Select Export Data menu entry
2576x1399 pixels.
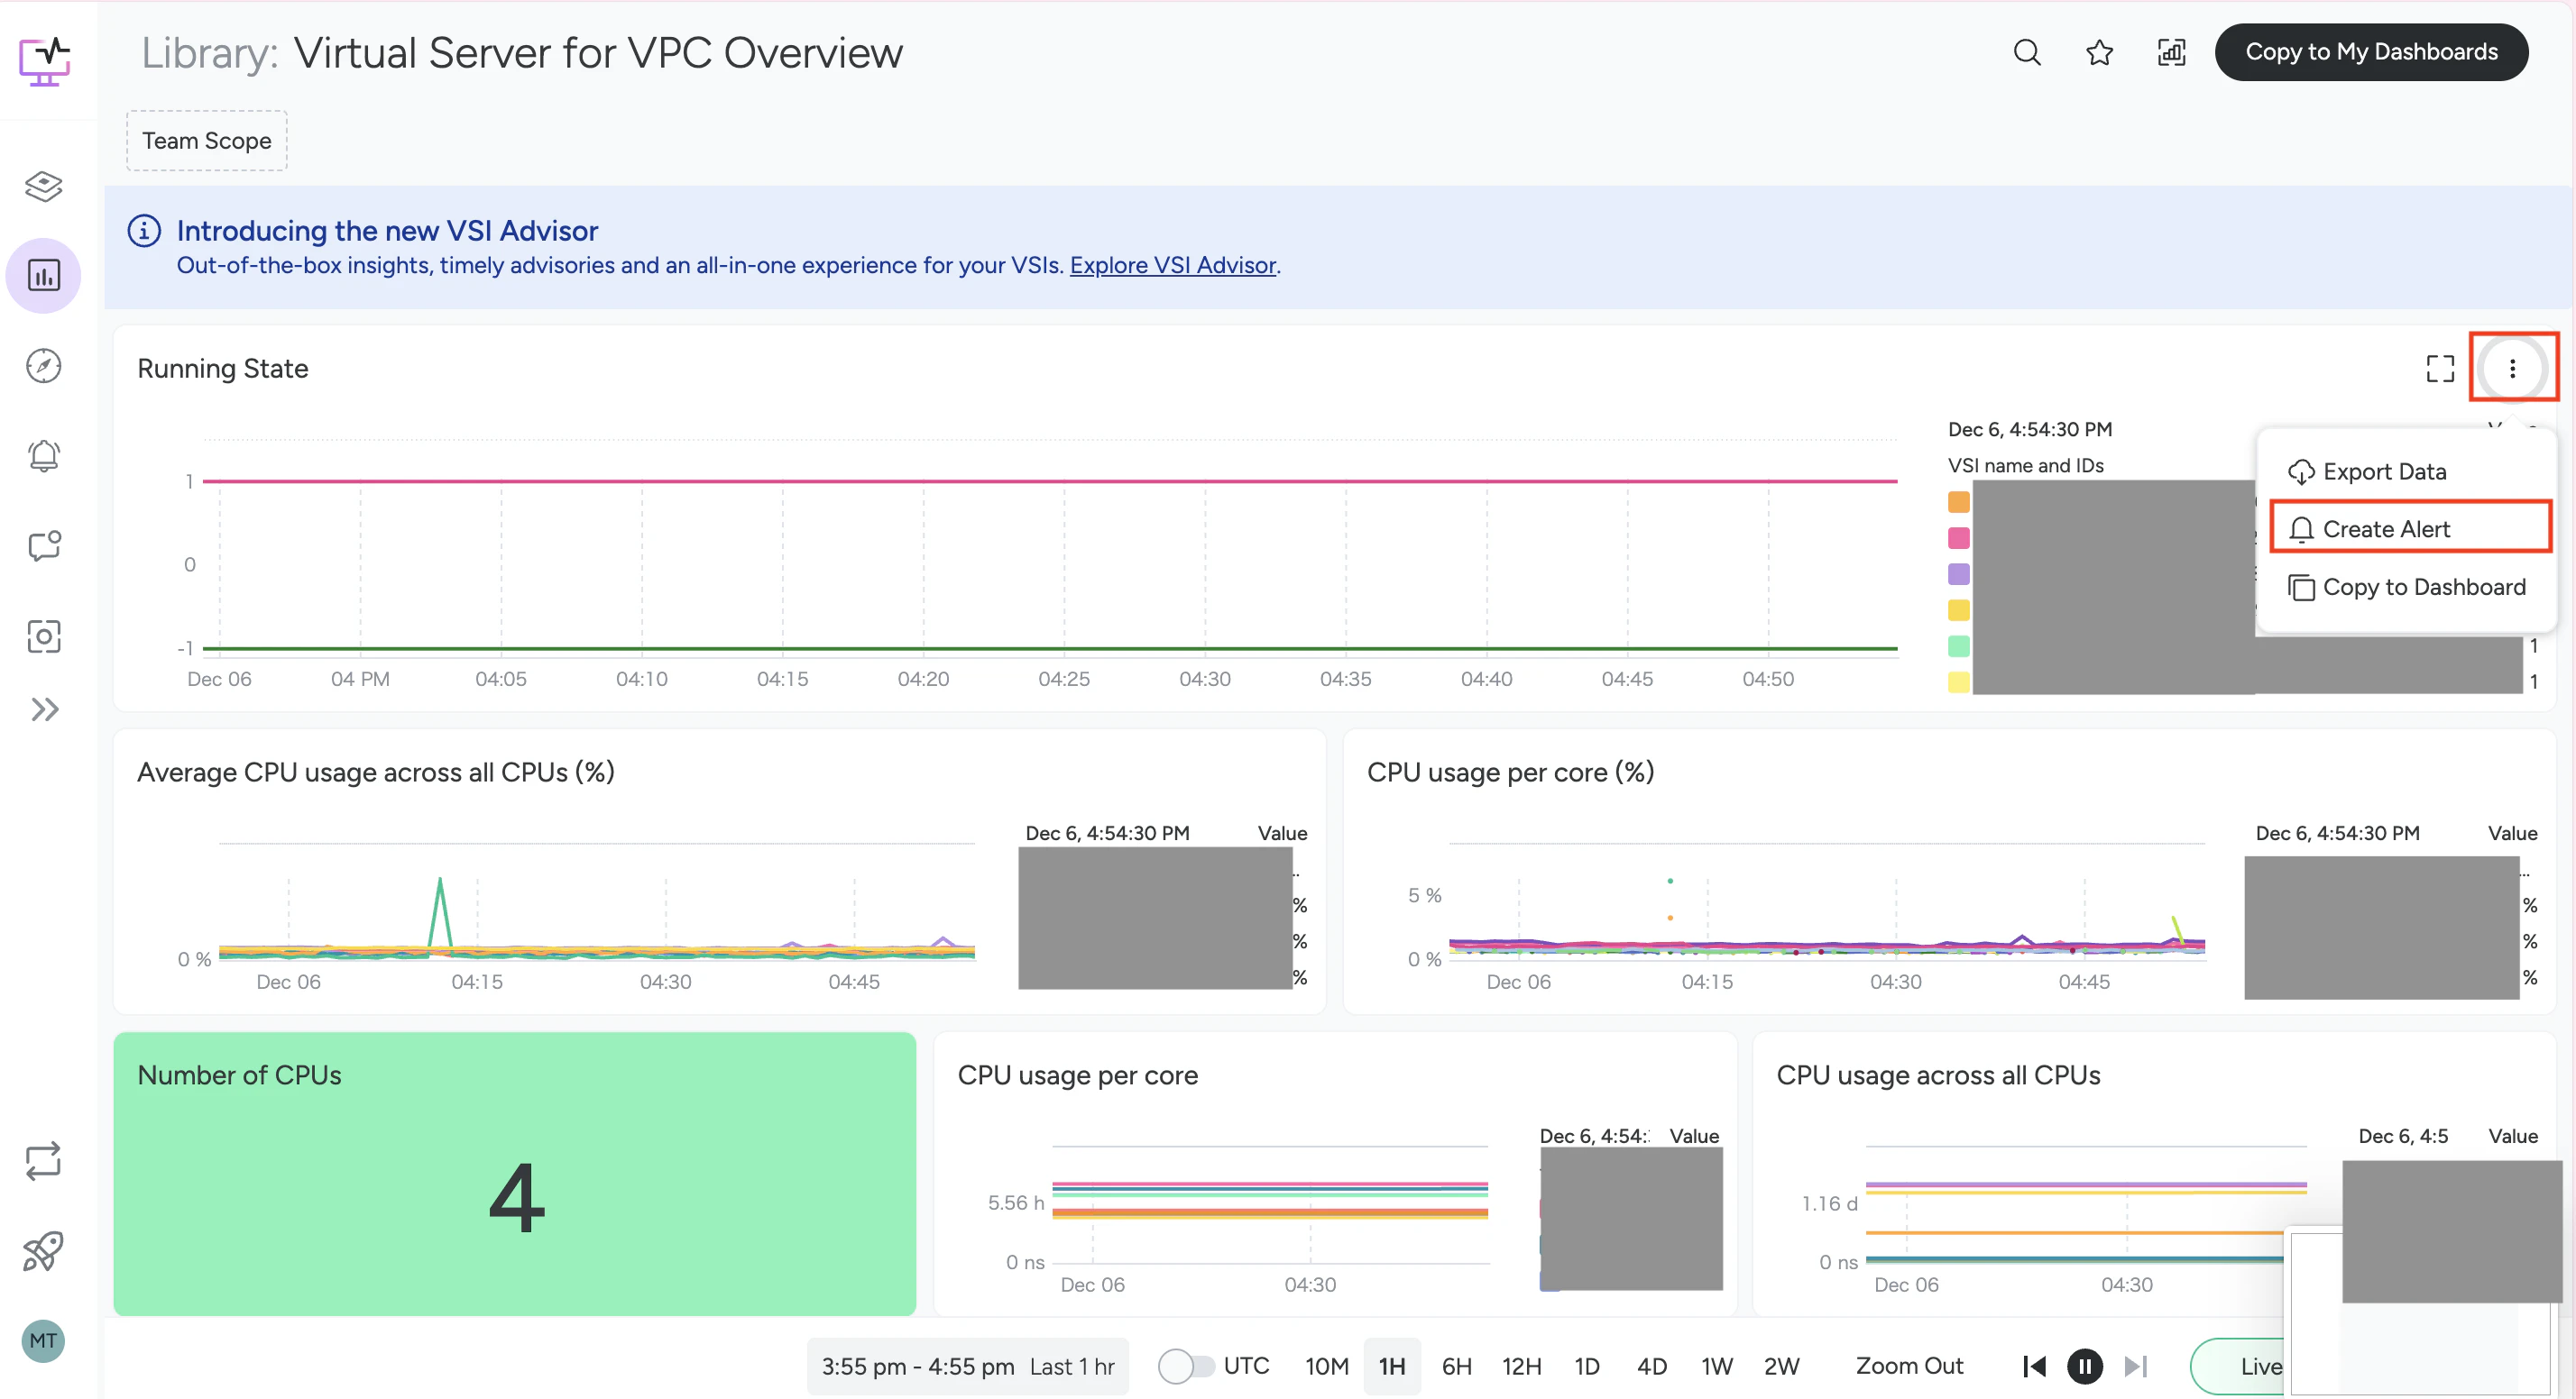click(x=2366, y=471)
